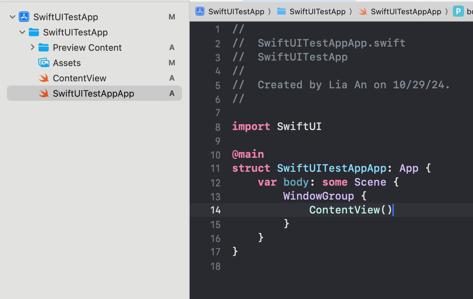Click the folder icon in the jump bar

(281, 11)
